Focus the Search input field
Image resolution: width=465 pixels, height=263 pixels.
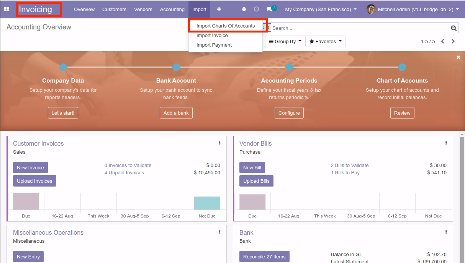click(360, 28)
